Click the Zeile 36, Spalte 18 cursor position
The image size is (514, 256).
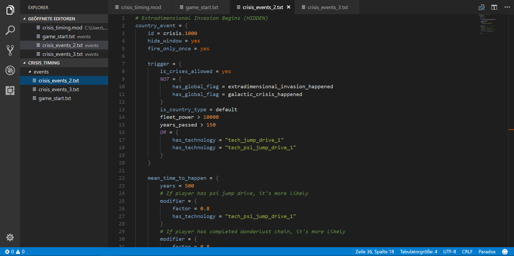(x=375, y=251)
